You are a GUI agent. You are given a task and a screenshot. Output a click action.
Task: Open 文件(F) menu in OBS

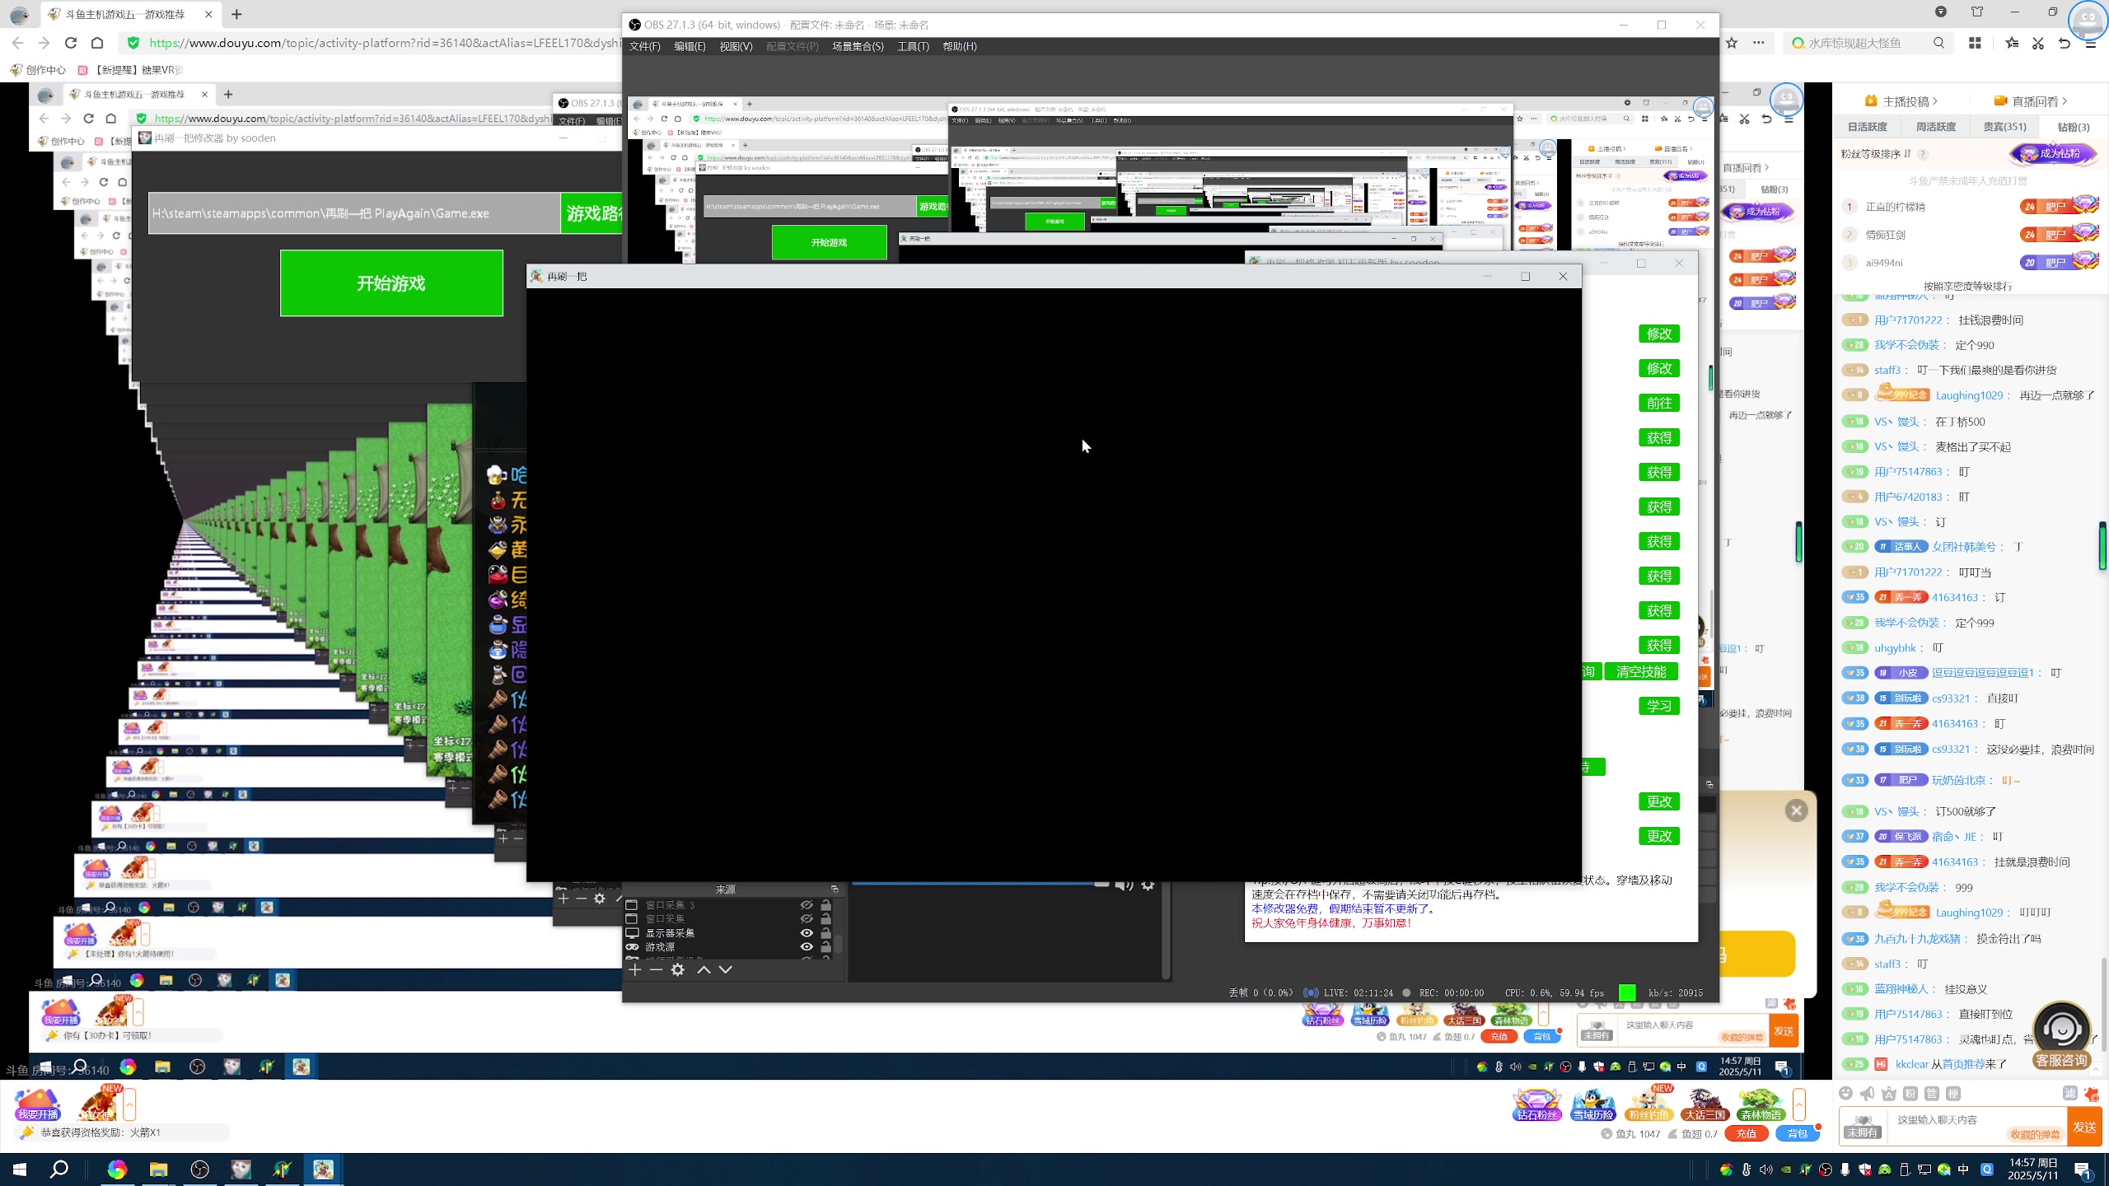coord(644,46)
